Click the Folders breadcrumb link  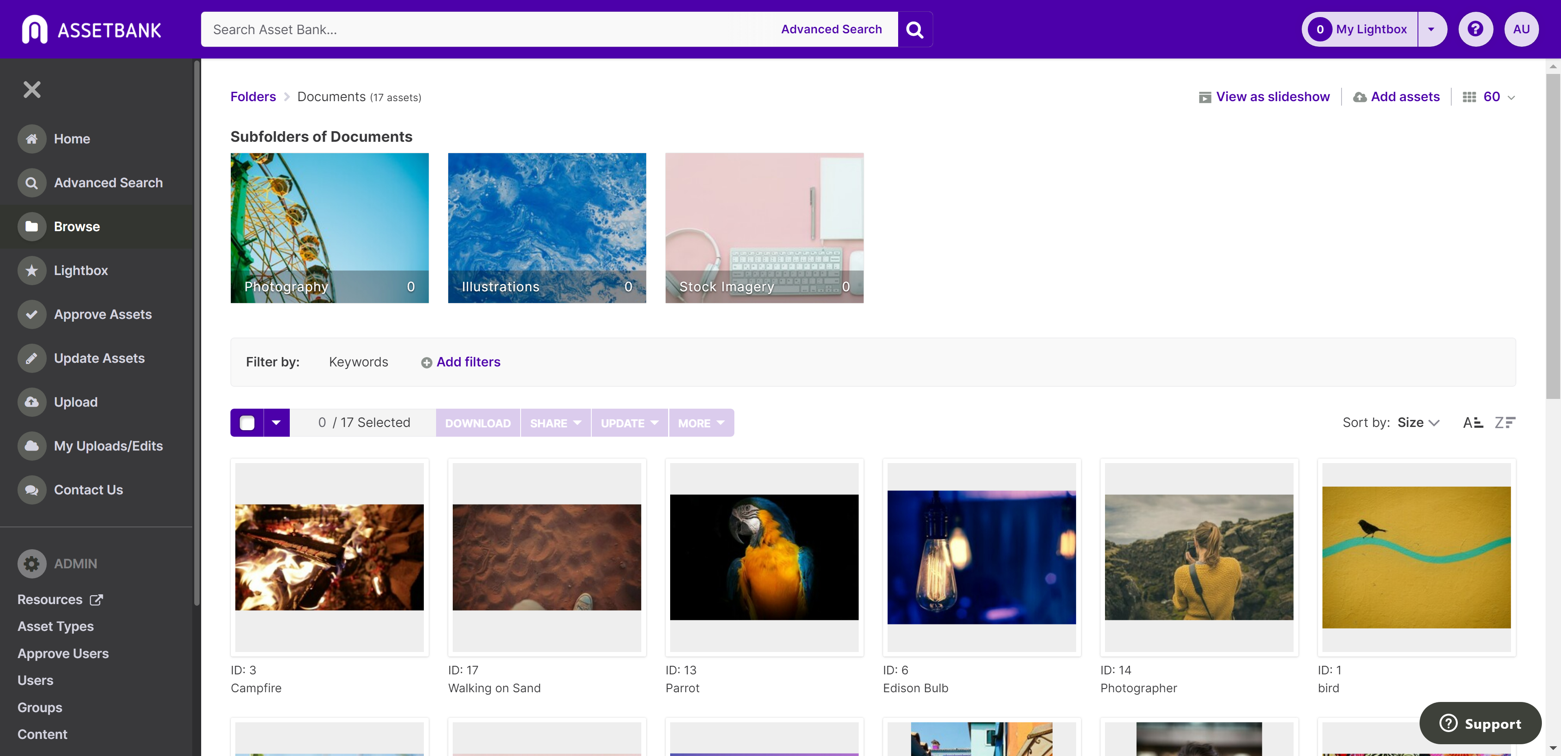click(x=253, y=97)
